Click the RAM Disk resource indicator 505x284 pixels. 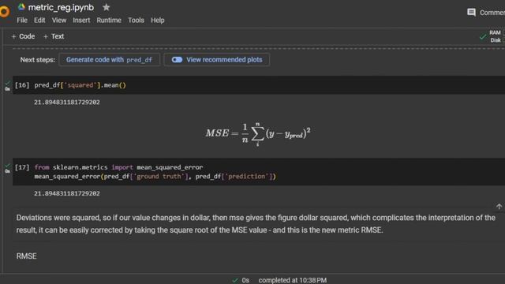click(496, 36)
